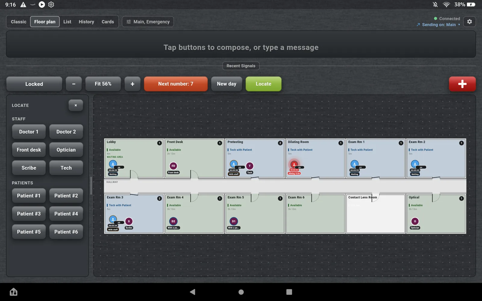Screen dimensions: 482x301
Task: Zoom in the floor plan with plus
Action: click(x=133, y=84)
